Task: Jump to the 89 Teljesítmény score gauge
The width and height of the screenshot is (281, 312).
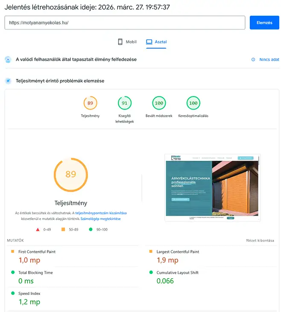Action: point(90,103)
